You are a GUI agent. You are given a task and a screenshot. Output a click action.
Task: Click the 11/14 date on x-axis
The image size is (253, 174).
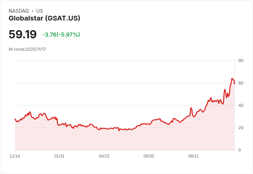click(15, 156)
